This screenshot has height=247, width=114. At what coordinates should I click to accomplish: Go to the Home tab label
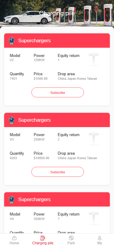tap(14, 243)
